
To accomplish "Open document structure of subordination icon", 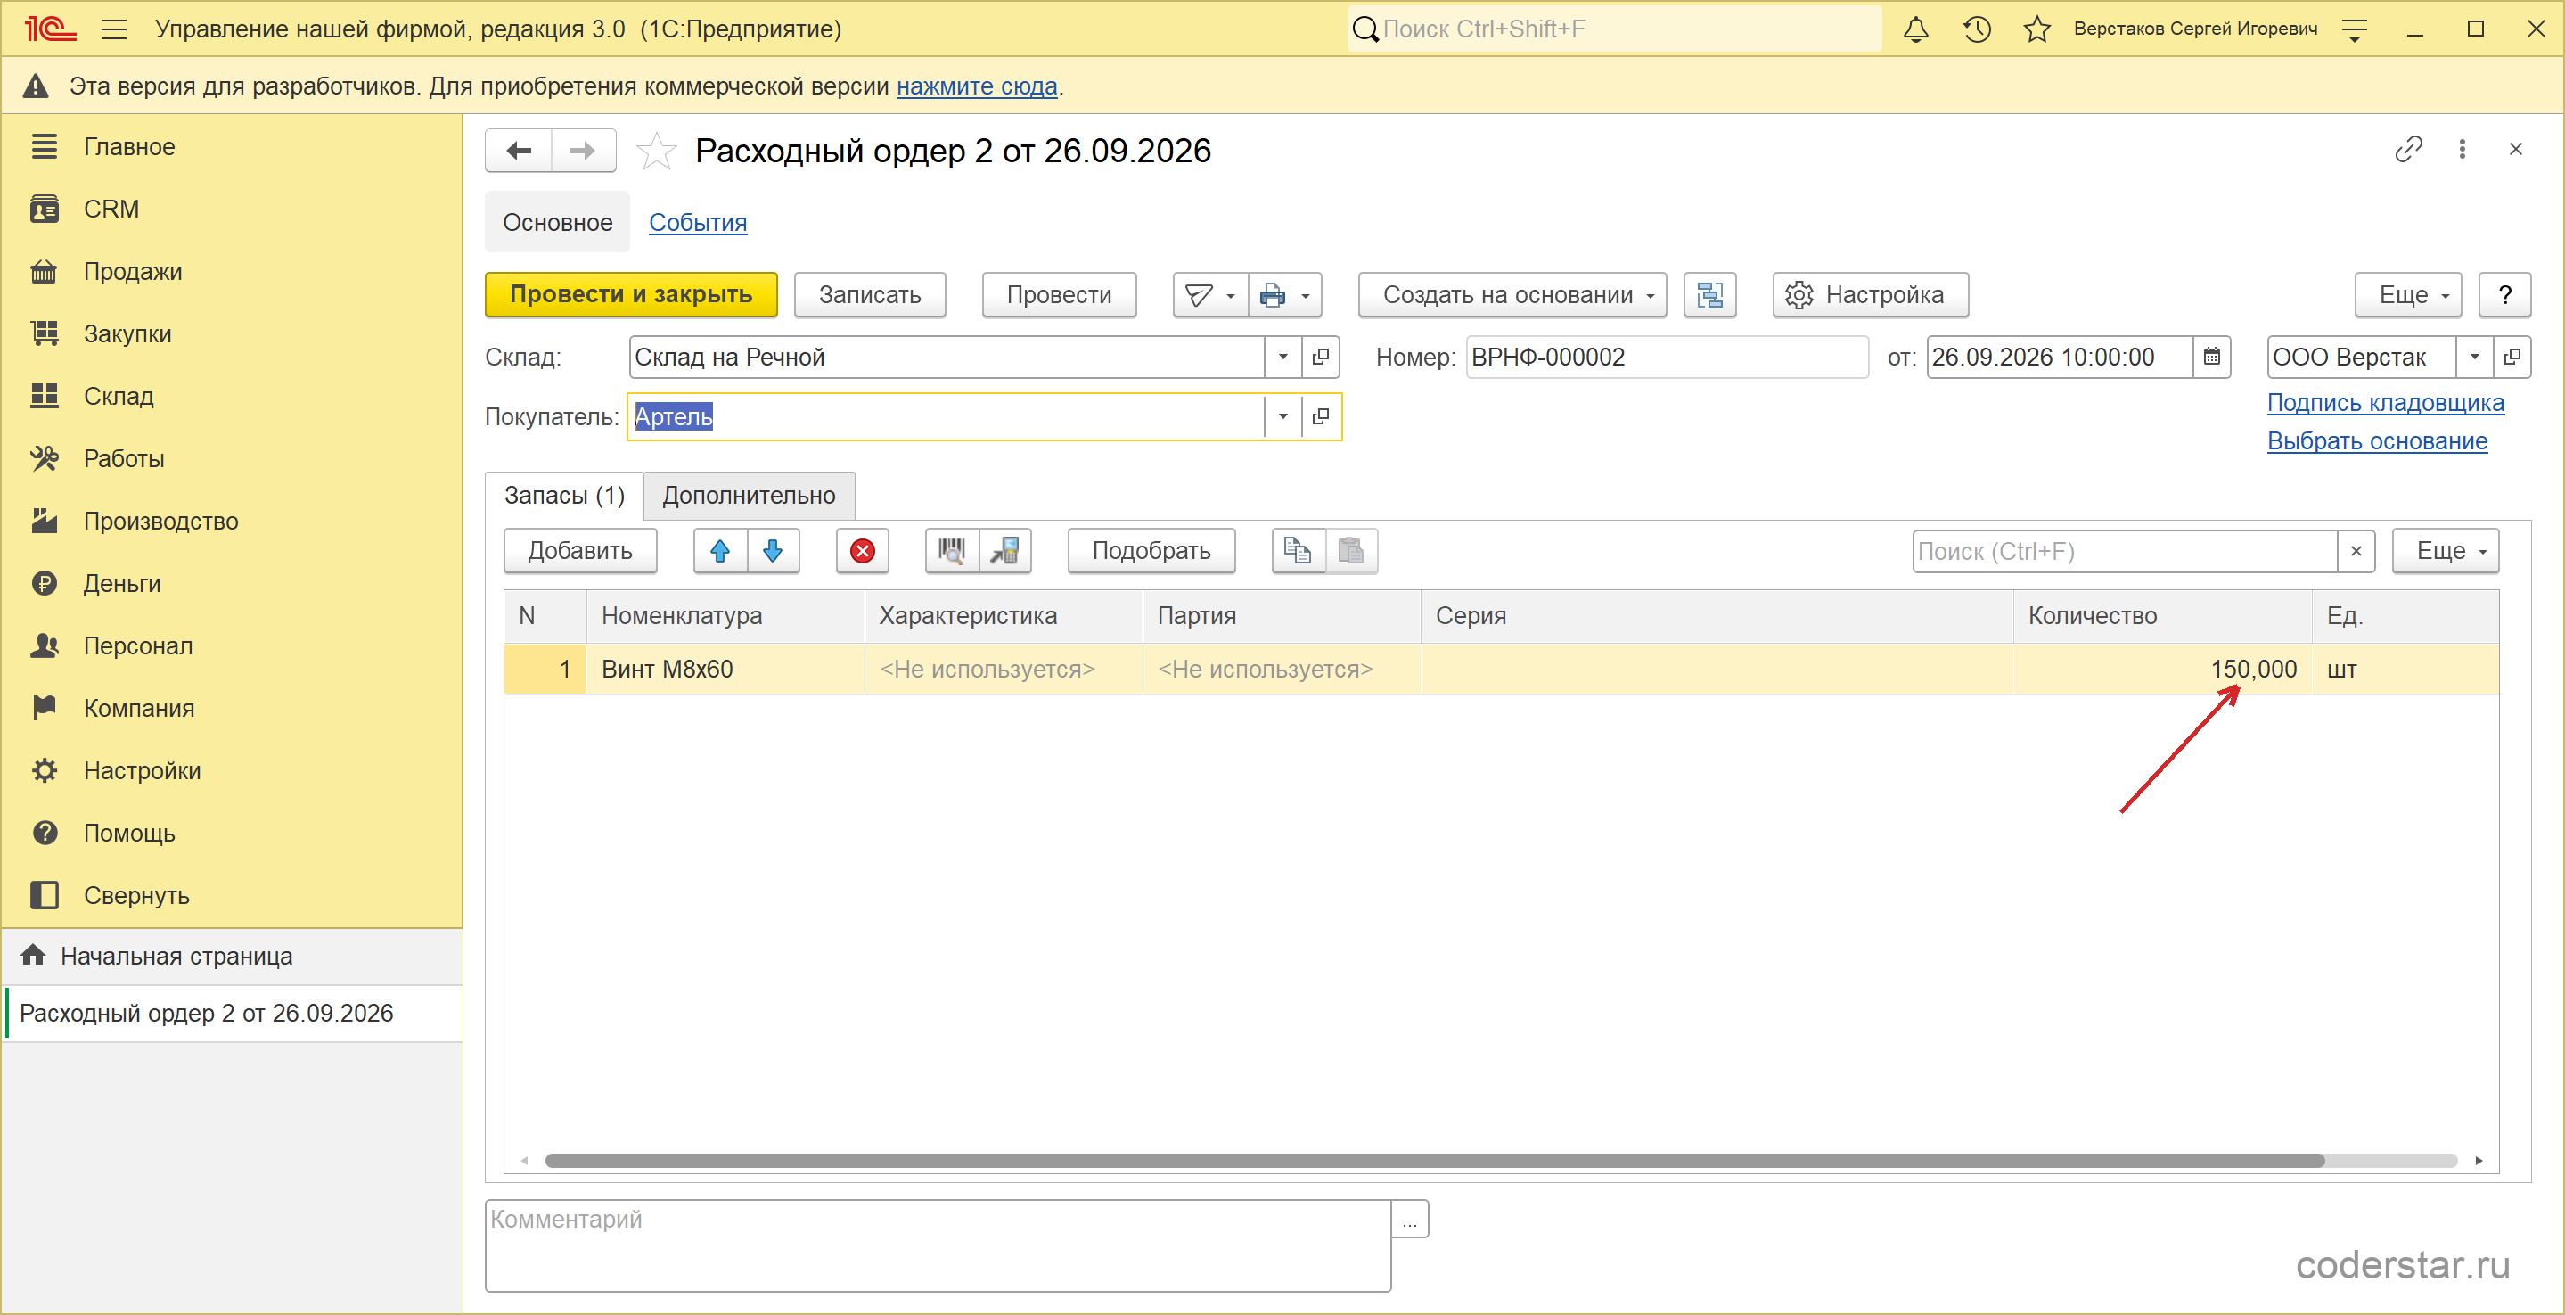I will 1709,295.
